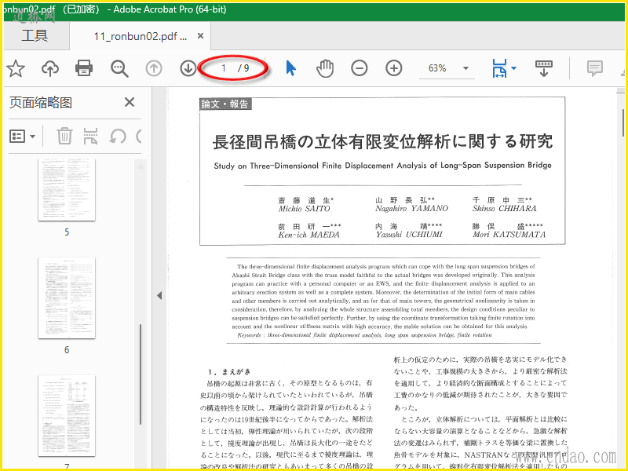Click author name Shinso CHIHARA
The height and width of the screenshot is (471, 628).
click(x=504, y=209)
